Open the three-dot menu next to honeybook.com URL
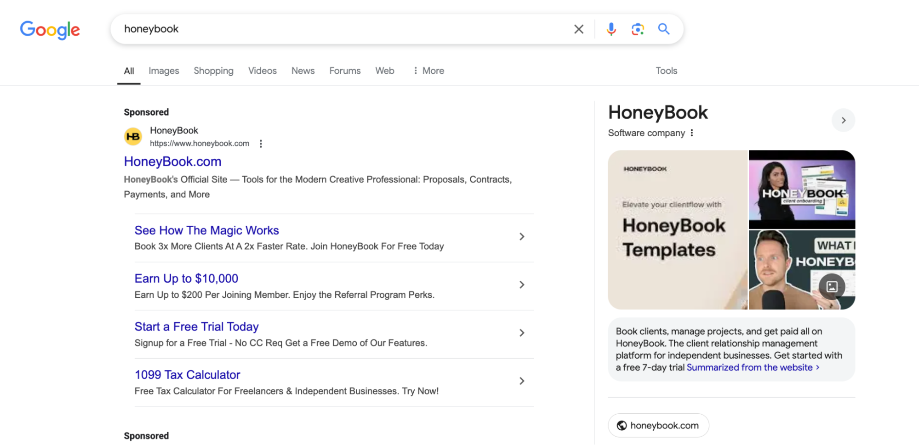919x445 pixels. (260, 143)
